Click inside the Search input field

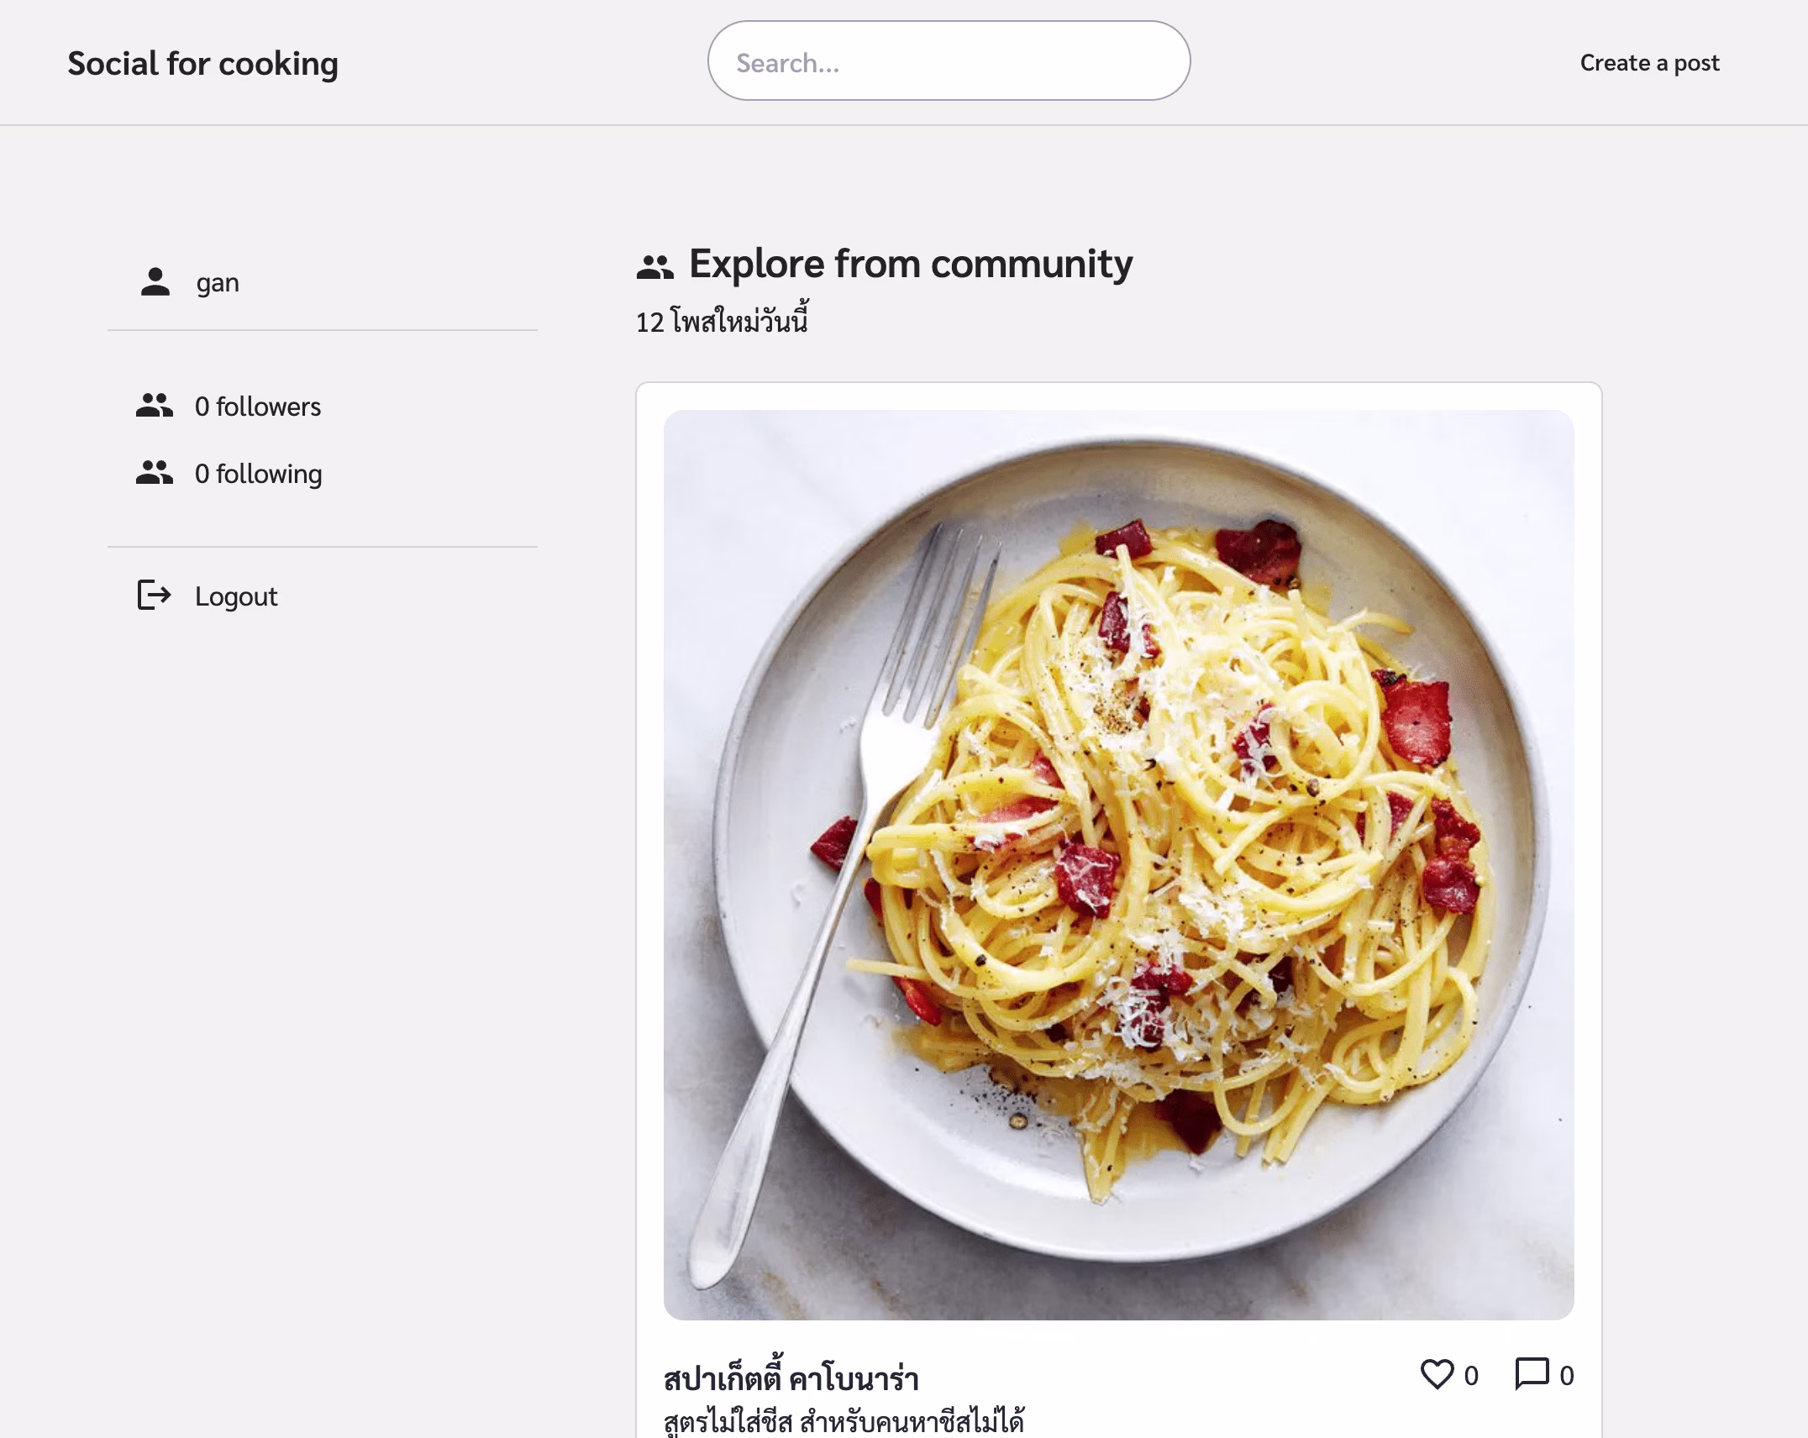tap(949, 61)
